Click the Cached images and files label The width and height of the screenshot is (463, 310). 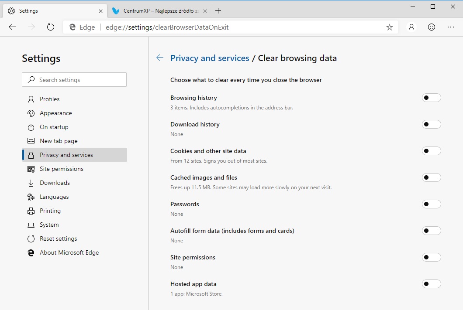204,178
